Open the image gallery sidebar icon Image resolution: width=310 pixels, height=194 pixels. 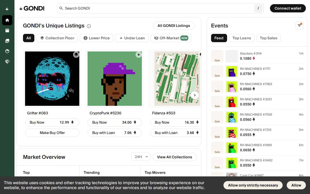[7, 41]
